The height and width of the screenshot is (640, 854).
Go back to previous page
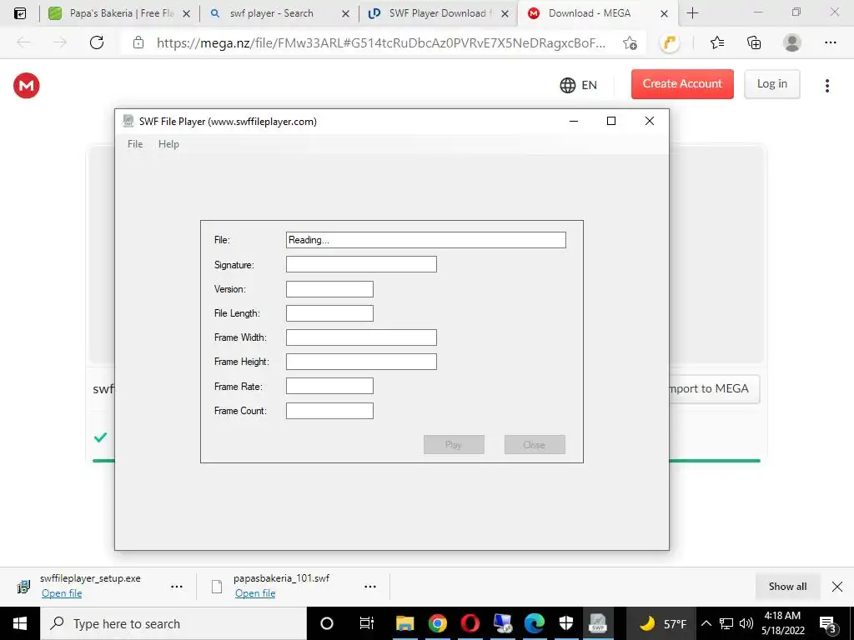pos(23,42)
